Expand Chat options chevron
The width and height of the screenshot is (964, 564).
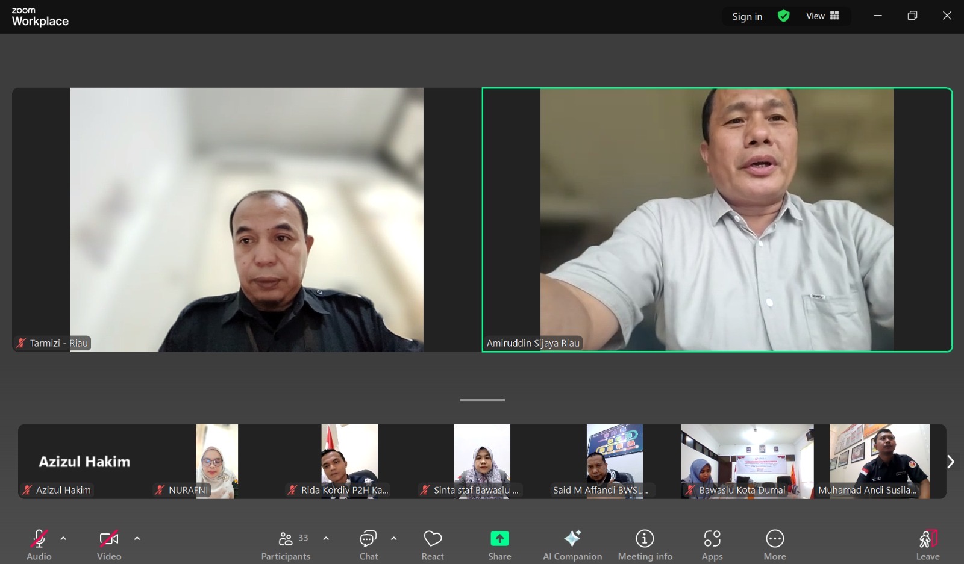pos(394,539)
